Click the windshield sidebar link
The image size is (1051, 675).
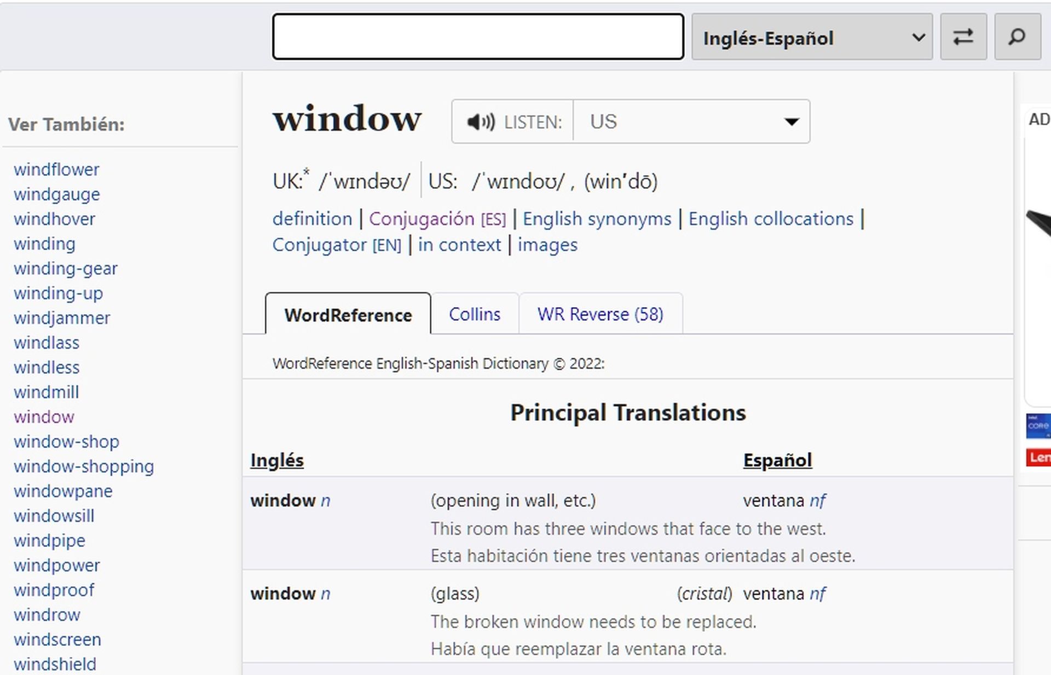pos(54,664)
